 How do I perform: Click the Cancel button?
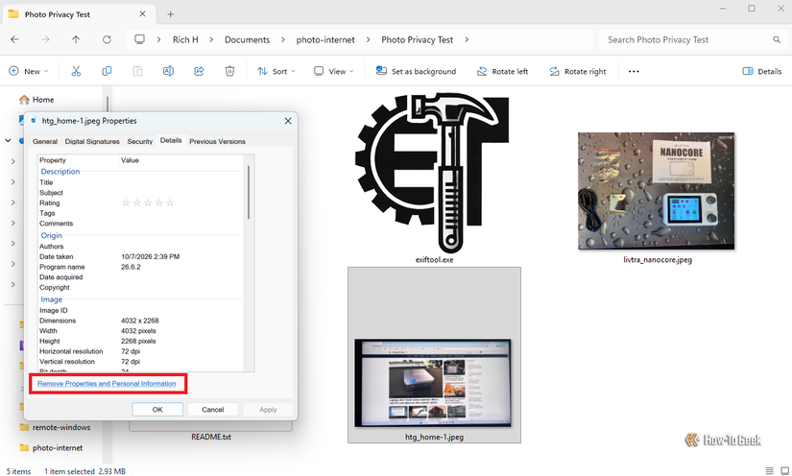tap(213, 410)
